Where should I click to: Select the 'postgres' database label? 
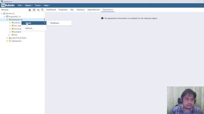click(18, 32)
